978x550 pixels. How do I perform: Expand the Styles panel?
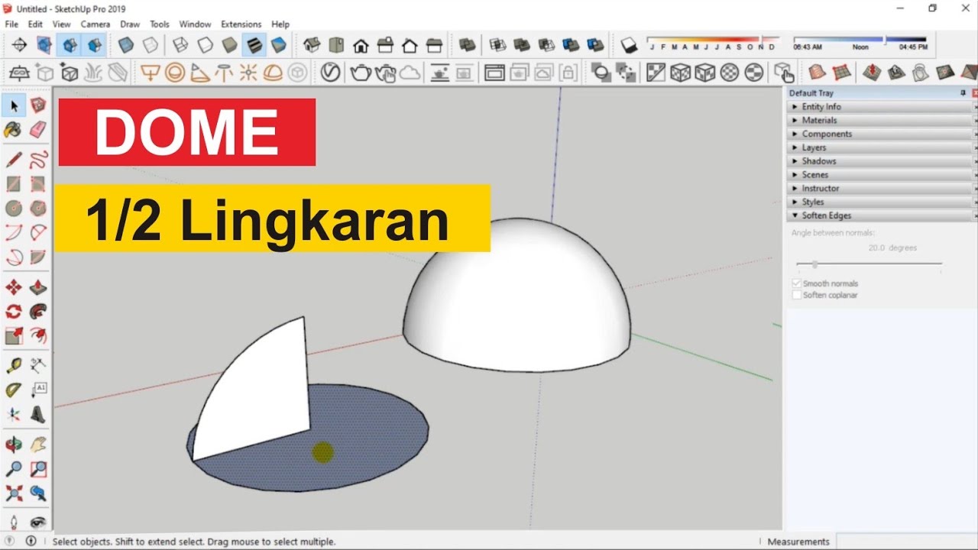tap(881, 202)
